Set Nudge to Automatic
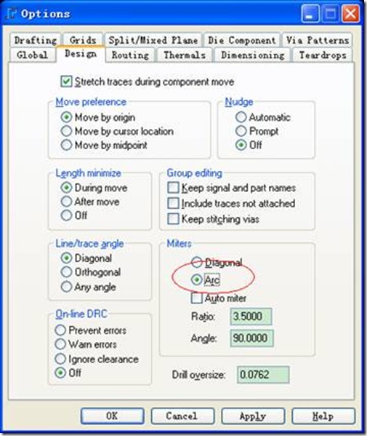The height and width of the screenshot is (436, 367). [241, 117]
